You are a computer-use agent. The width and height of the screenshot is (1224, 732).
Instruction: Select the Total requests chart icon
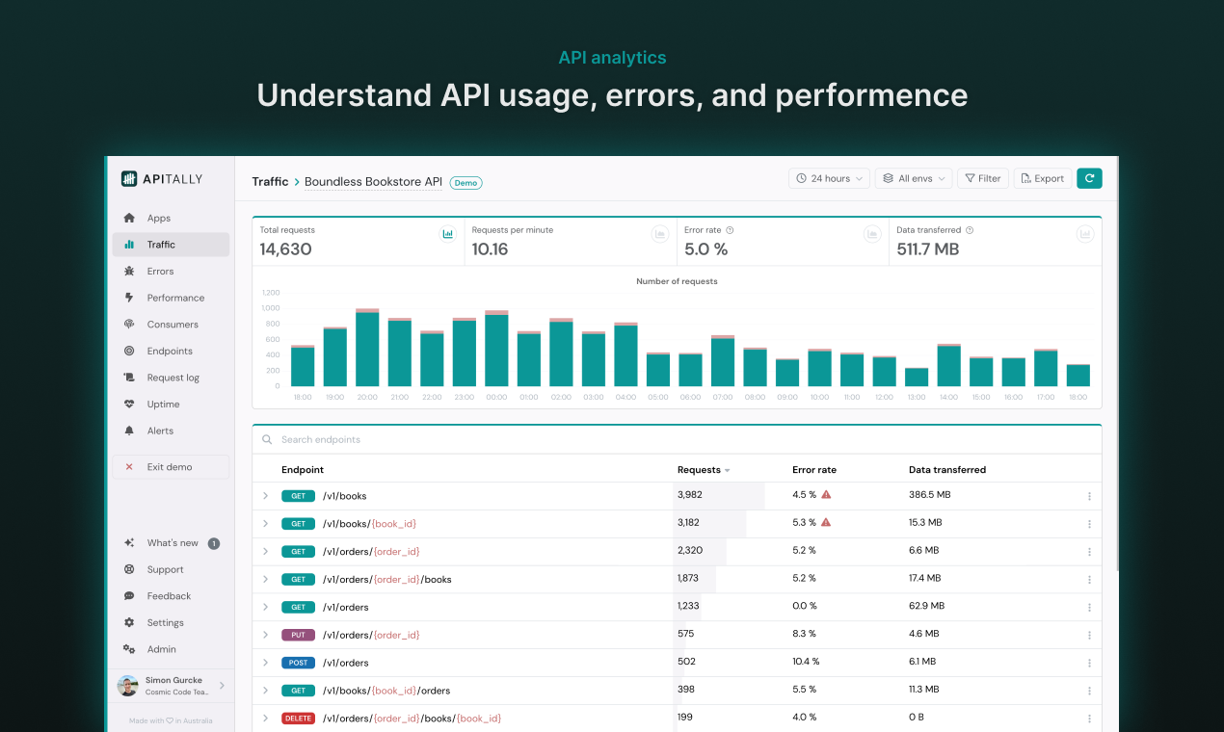448,233
